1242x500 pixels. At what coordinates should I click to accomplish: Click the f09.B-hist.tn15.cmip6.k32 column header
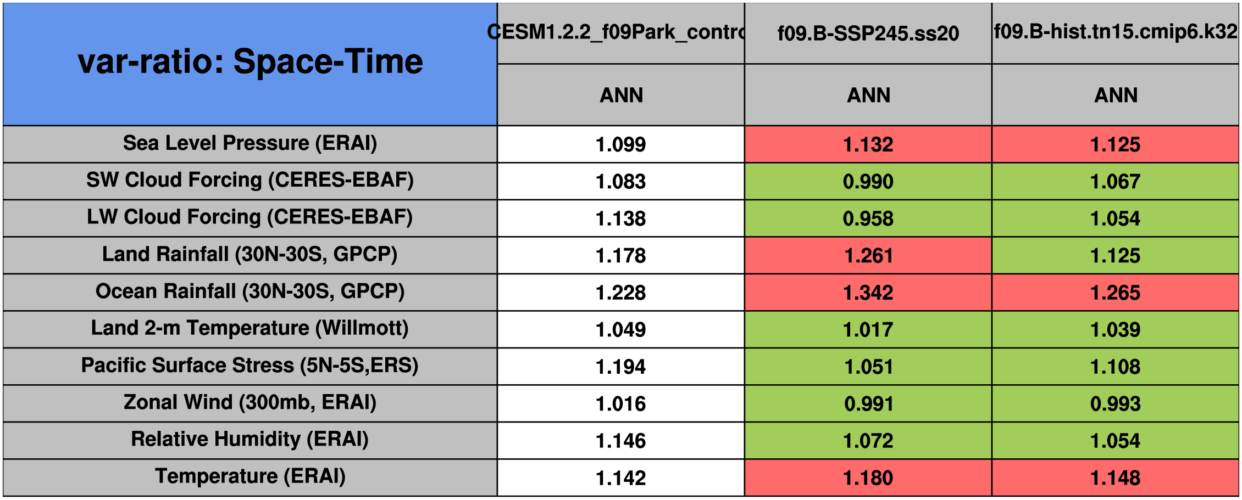pos(1115,32)
